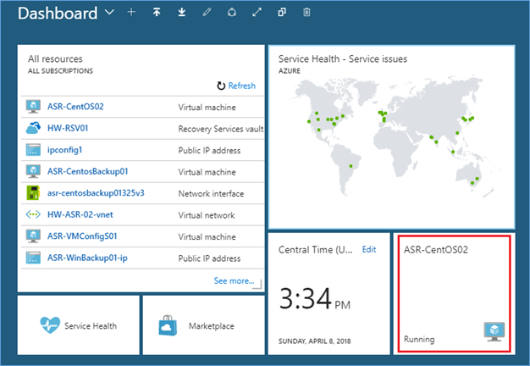Click the ASR-CentosBackup01 virtual machine icon
The image size is (530, 366).
[33, 171]
